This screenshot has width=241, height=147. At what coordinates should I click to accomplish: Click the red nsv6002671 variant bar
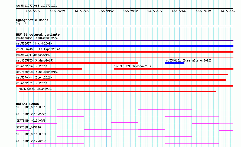coord(125,86)
